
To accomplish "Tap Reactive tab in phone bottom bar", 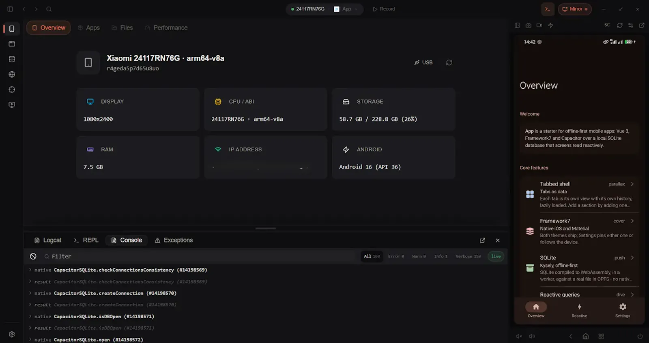I will click(579, 310).
